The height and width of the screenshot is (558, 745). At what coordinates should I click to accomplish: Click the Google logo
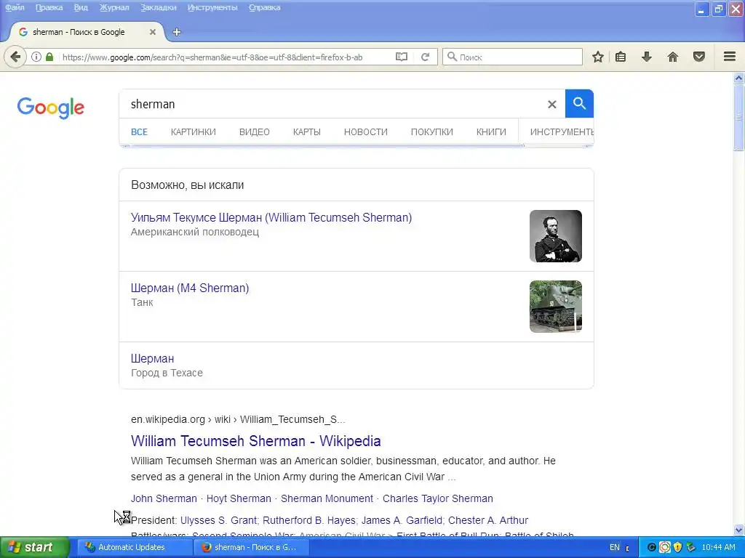[51, 108]
